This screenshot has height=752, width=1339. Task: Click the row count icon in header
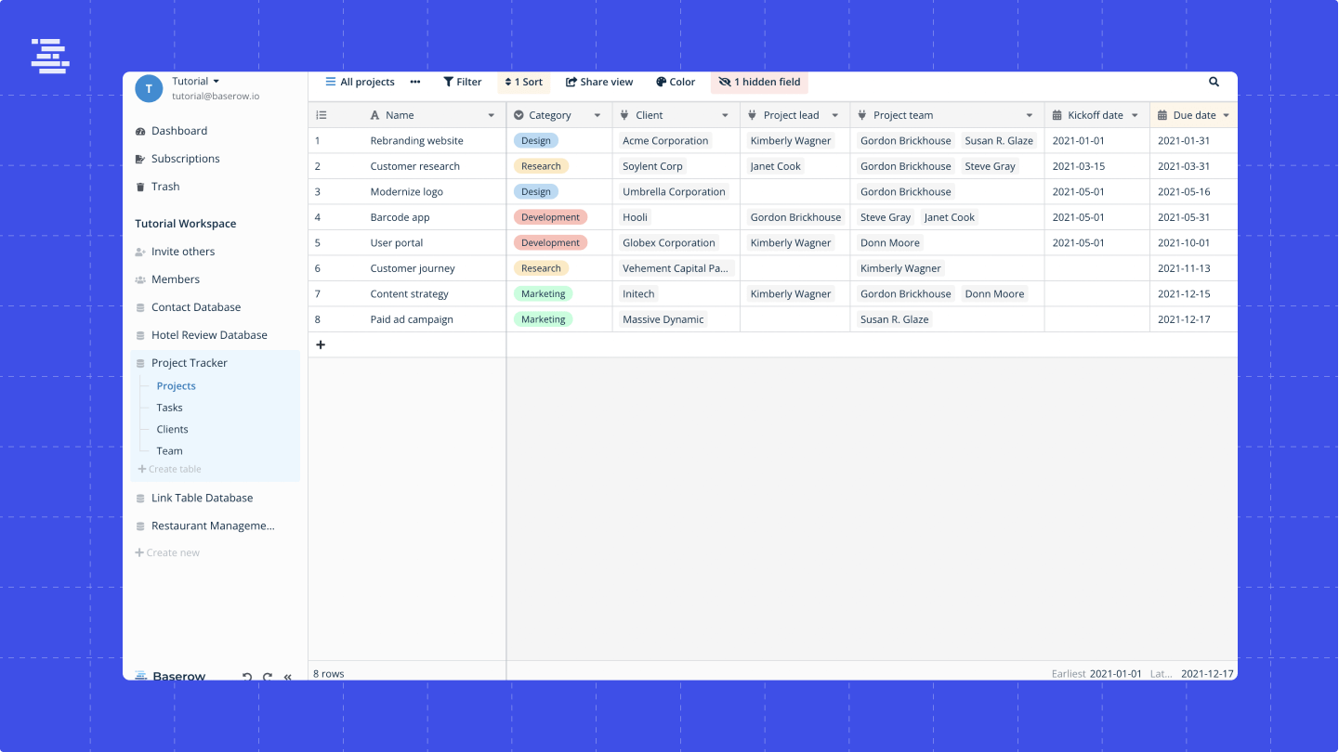click(x=322, y=115)
